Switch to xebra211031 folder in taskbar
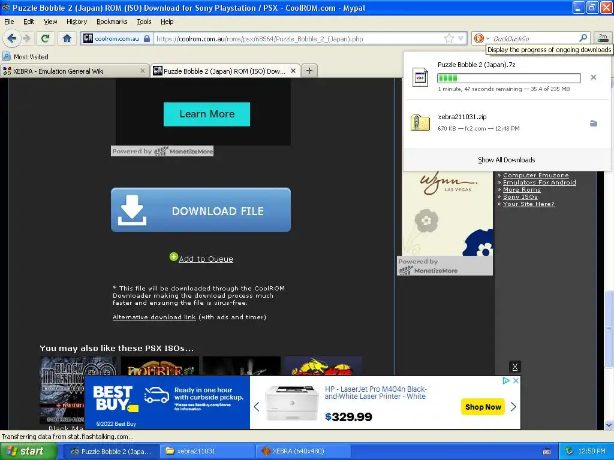The width and height of the screenshot is (614, 460). point(207,451)
